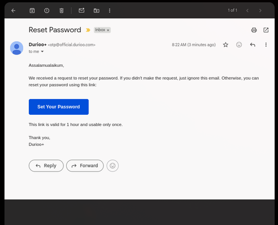
Task: Click the Forward button
Action: (x=85, y=165)
